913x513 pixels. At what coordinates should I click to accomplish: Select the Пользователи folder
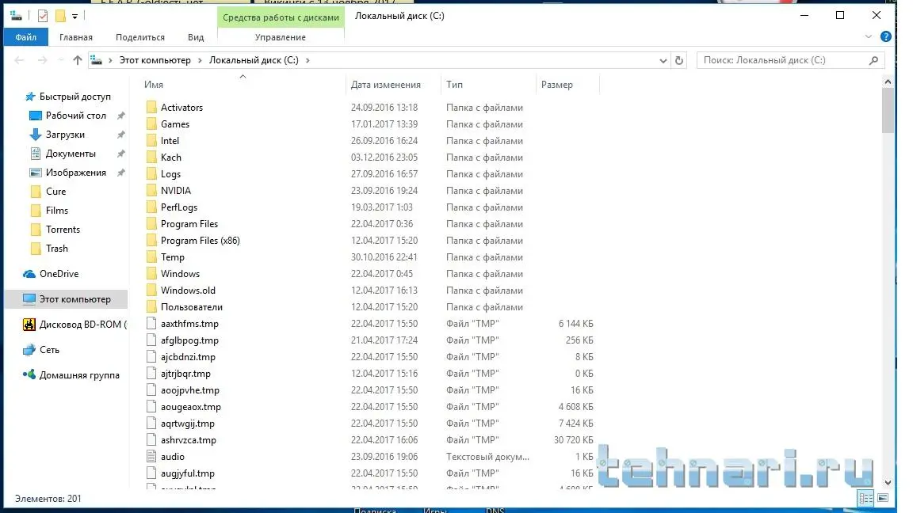(x=192, y=307)
